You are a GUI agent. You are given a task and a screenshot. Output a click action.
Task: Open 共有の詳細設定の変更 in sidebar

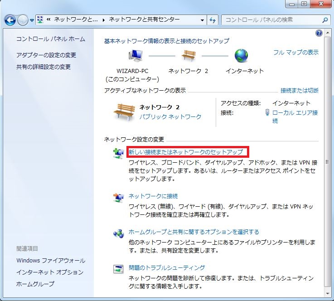tap(44, 67)
